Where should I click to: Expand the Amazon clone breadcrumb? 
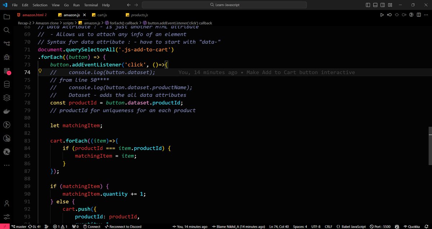[x=47, y=23]
